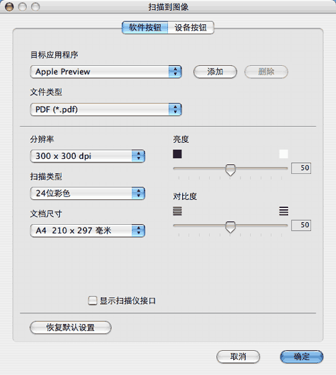This screenshot has width=336, height=375.
Task: Click the 亮度 brightness slider thumb
Action: (230, 170)
